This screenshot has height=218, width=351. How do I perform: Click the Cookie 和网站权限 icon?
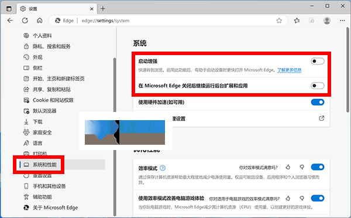pos(26,100)
